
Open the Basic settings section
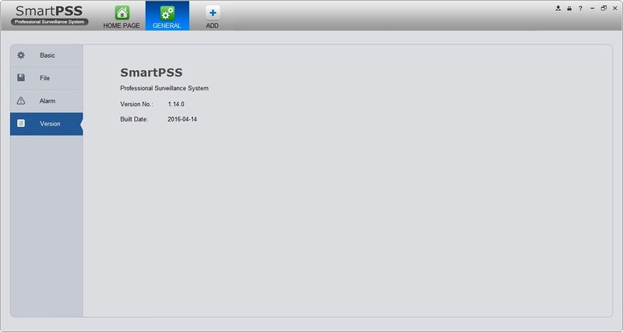pyautogui.click(x=47, y=55)
